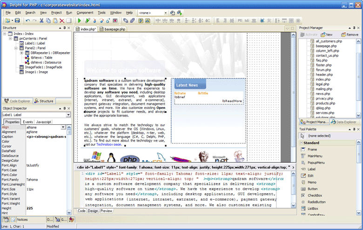Pick the Frame component icon
This screenshot has width=363, height=230.
303,149
